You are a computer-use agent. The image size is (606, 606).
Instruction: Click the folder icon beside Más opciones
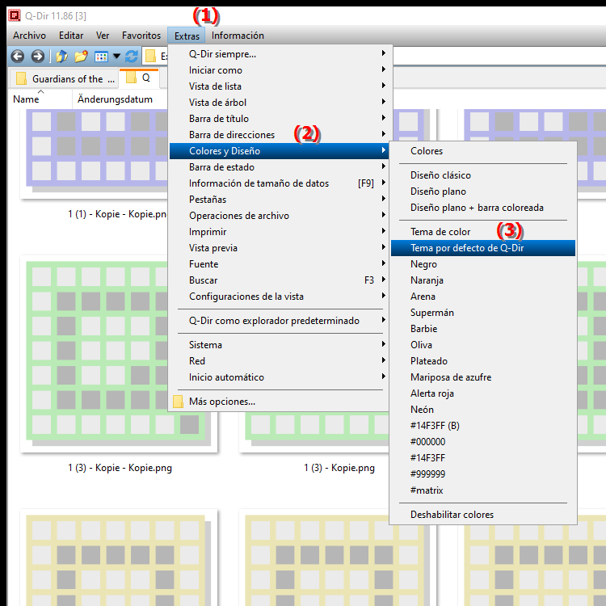click(179, 402)
